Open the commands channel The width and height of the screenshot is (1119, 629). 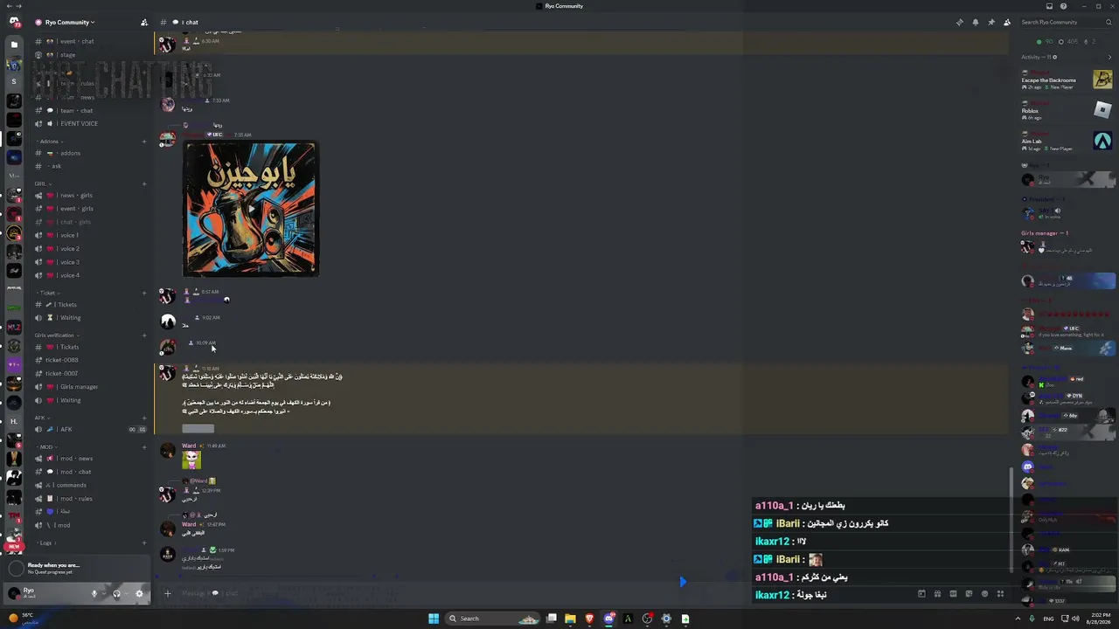coord(91,485)
